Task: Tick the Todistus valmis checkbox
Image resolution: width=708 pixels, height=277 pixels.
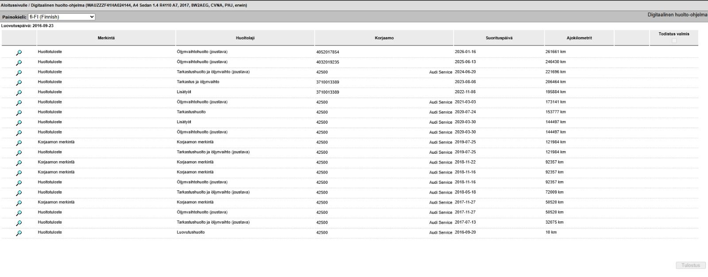Action: coord(674,41)
